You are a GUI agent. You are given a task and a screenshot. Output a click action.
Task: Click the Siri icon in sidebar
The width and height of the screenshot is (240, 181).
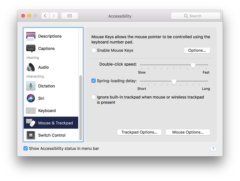pyautogui.click(x=31, y=98)
